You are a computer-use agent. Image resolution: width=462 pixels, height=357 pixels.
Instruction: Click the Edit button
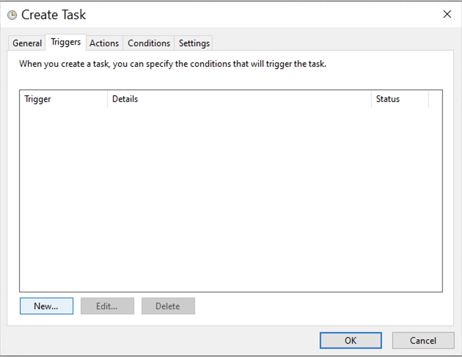coord(107,306)
